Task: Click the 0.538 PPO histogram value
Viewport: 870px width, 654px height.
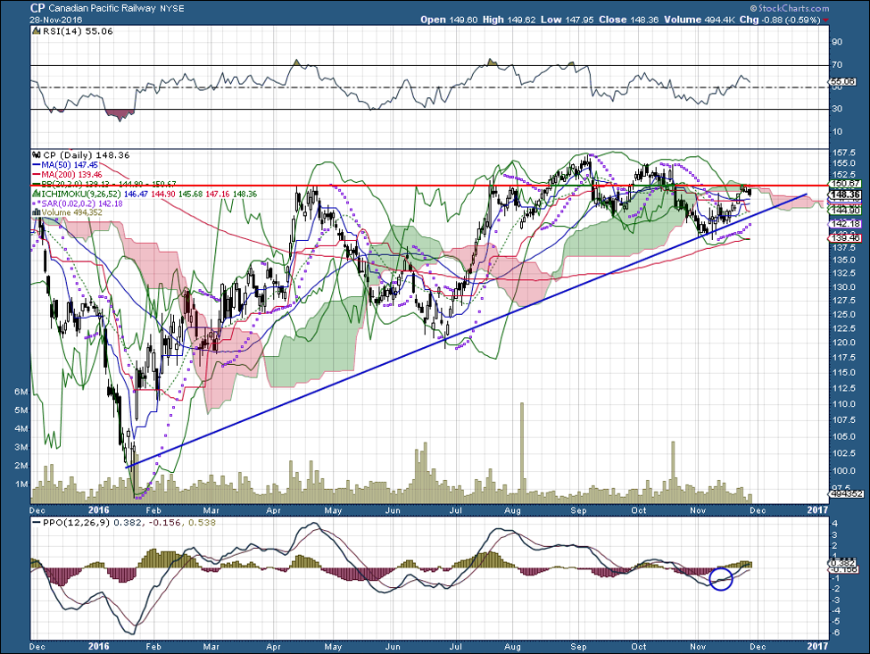Action: 202,523
